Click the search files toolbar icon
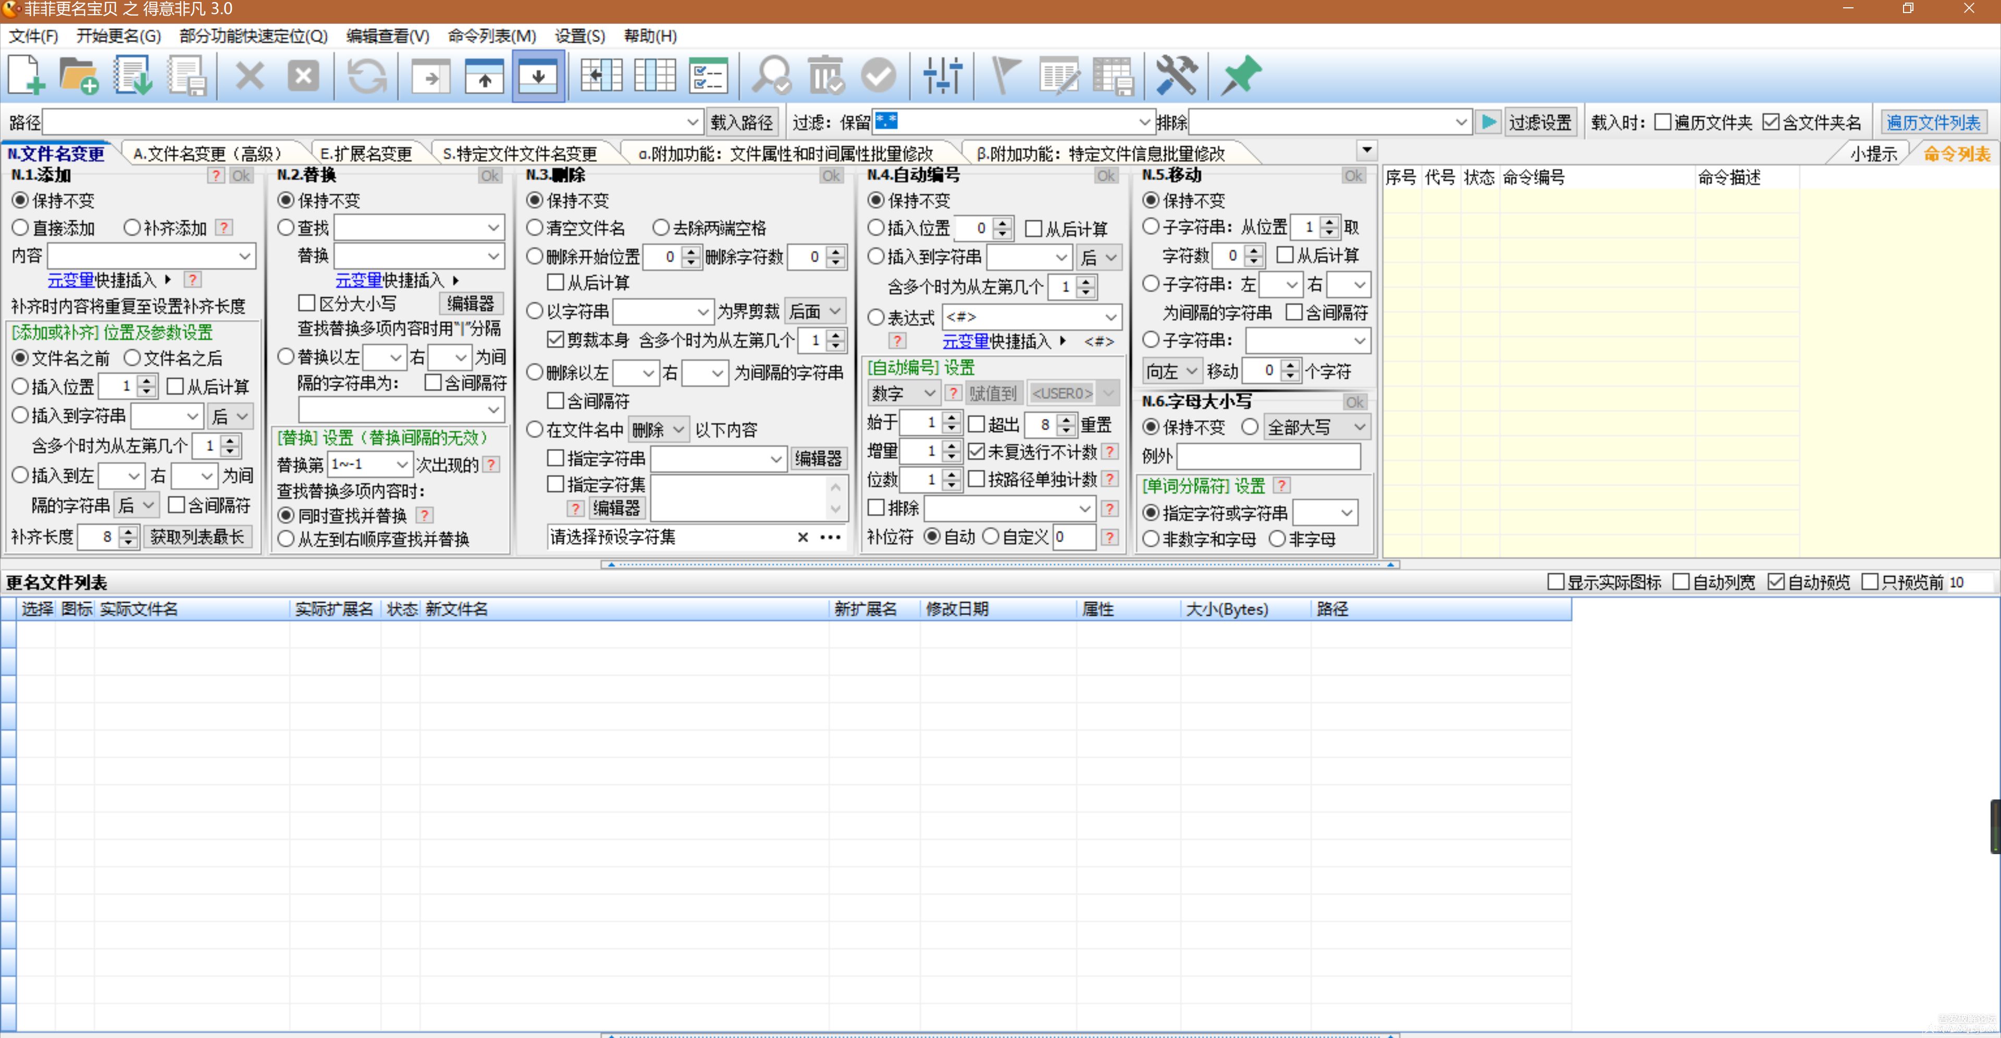The image size is (2001, 1038). [770, 74]
